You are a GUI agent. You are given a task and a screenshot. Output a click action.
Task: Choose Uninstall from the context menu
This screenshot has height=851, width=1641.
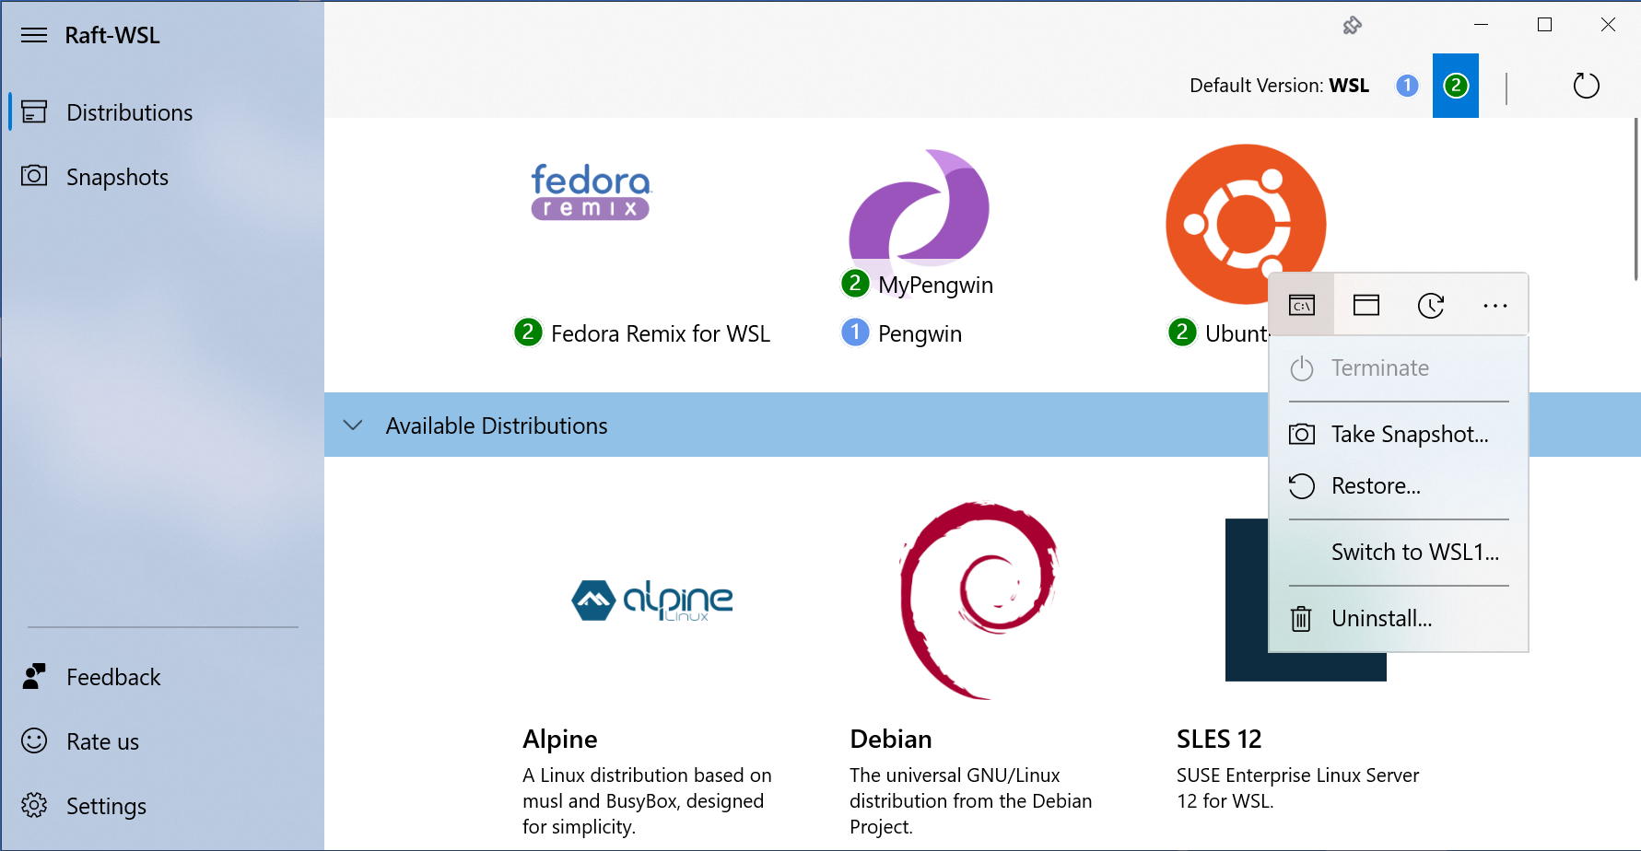click(1381, 618)
